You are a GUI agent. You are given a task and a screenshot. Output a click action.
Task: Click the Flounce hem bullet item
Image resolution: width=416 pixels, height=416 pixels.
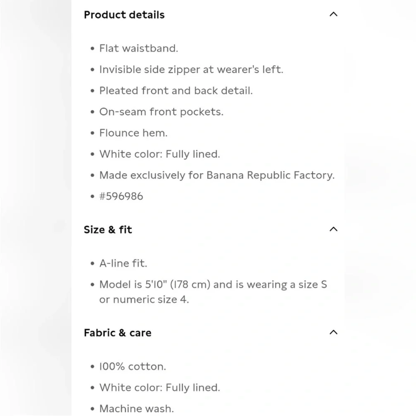click(133, 133)
